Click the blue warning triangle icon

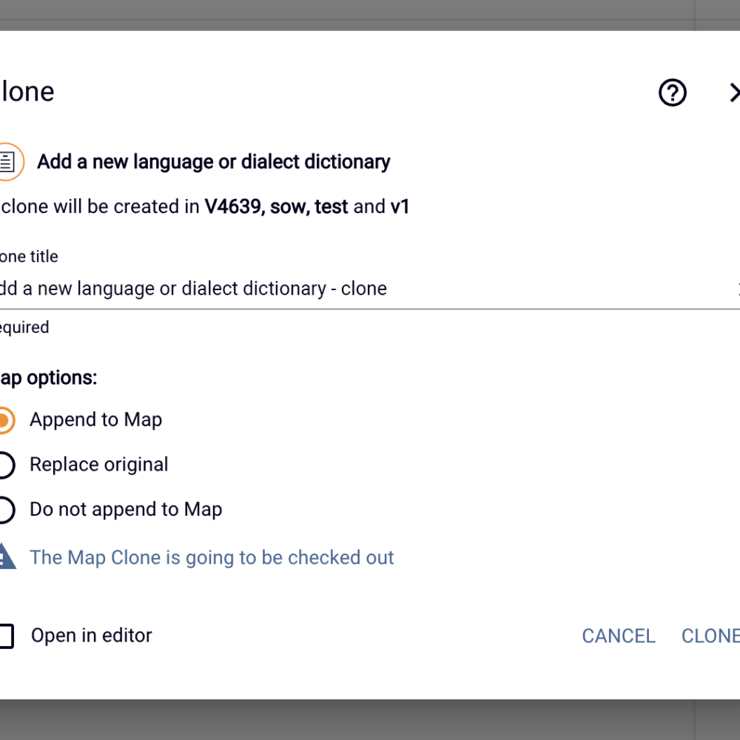7,556
